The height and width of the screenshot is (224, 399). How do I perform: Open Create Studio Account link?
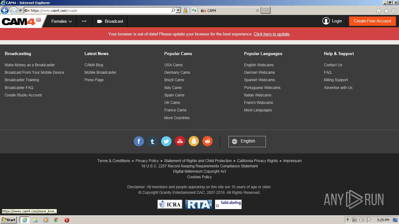pyautogui.click(x=23, y=95)
